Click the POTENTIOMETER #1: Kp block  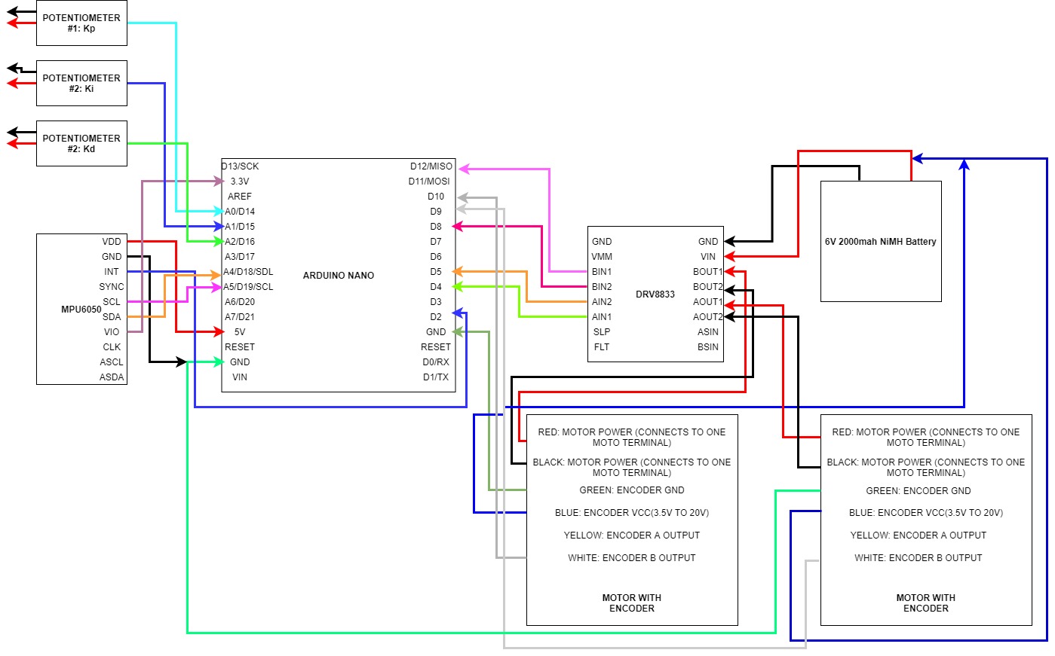click(81, 22)
